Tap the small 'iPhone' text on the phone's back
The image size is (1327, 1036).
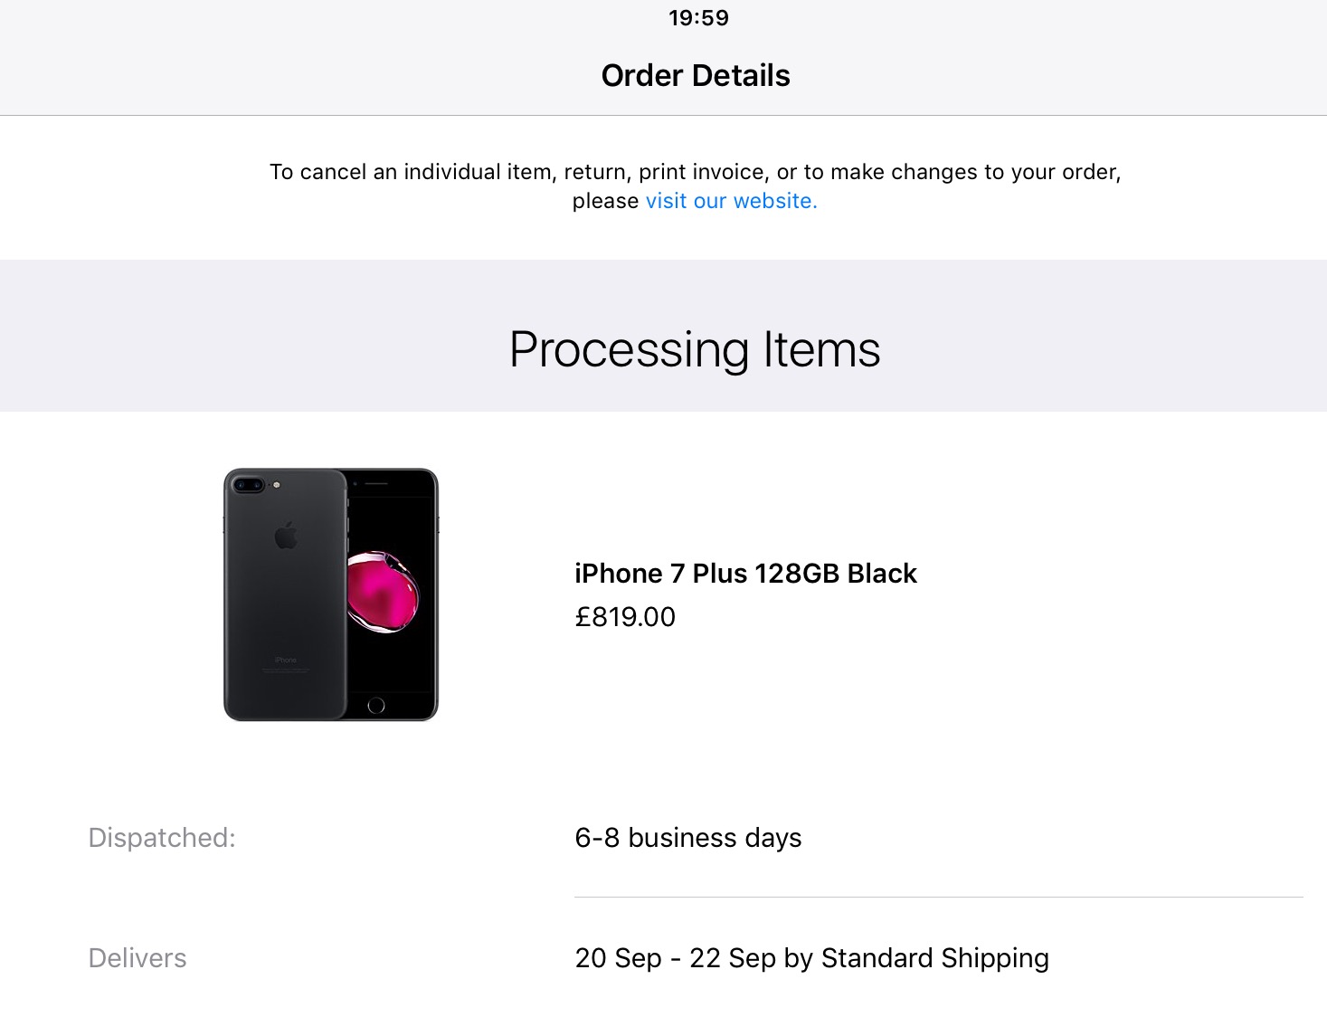click(x=285, y=661)
